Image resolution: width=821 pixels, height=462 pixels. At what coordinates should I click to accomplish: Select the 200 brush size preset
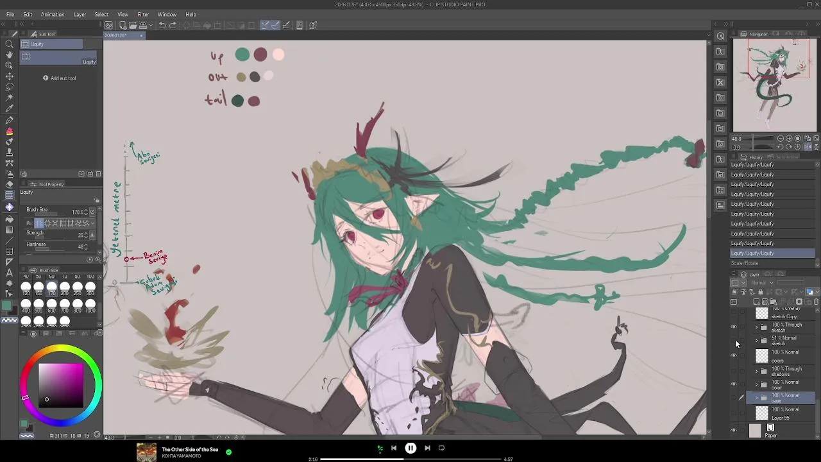(64, 288)
